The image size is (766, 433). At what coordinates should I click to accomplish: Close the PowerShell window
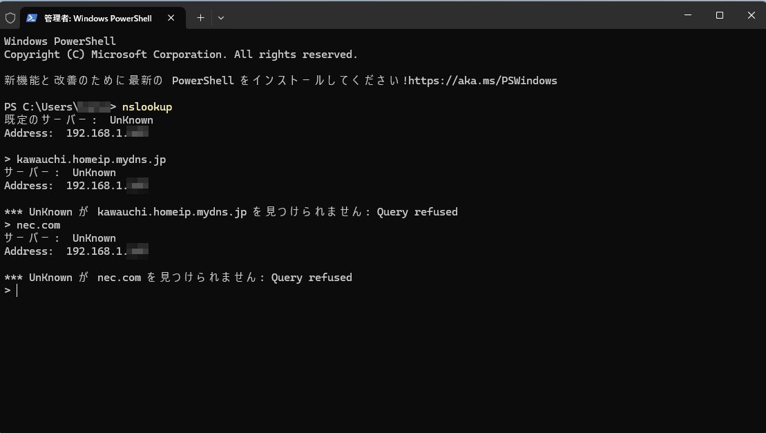pyautogui.click(x=751, y=15)
